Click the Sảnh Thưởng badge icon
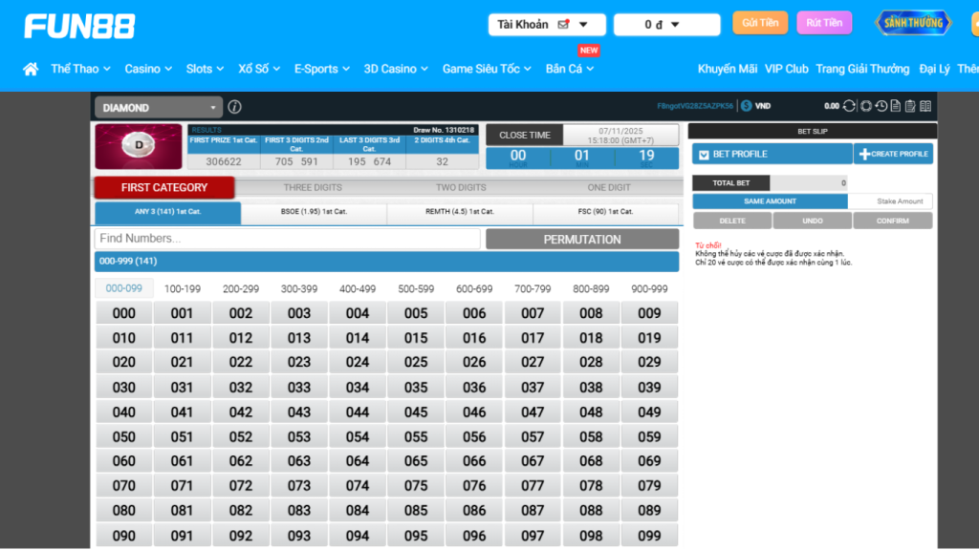 [913, 23]
